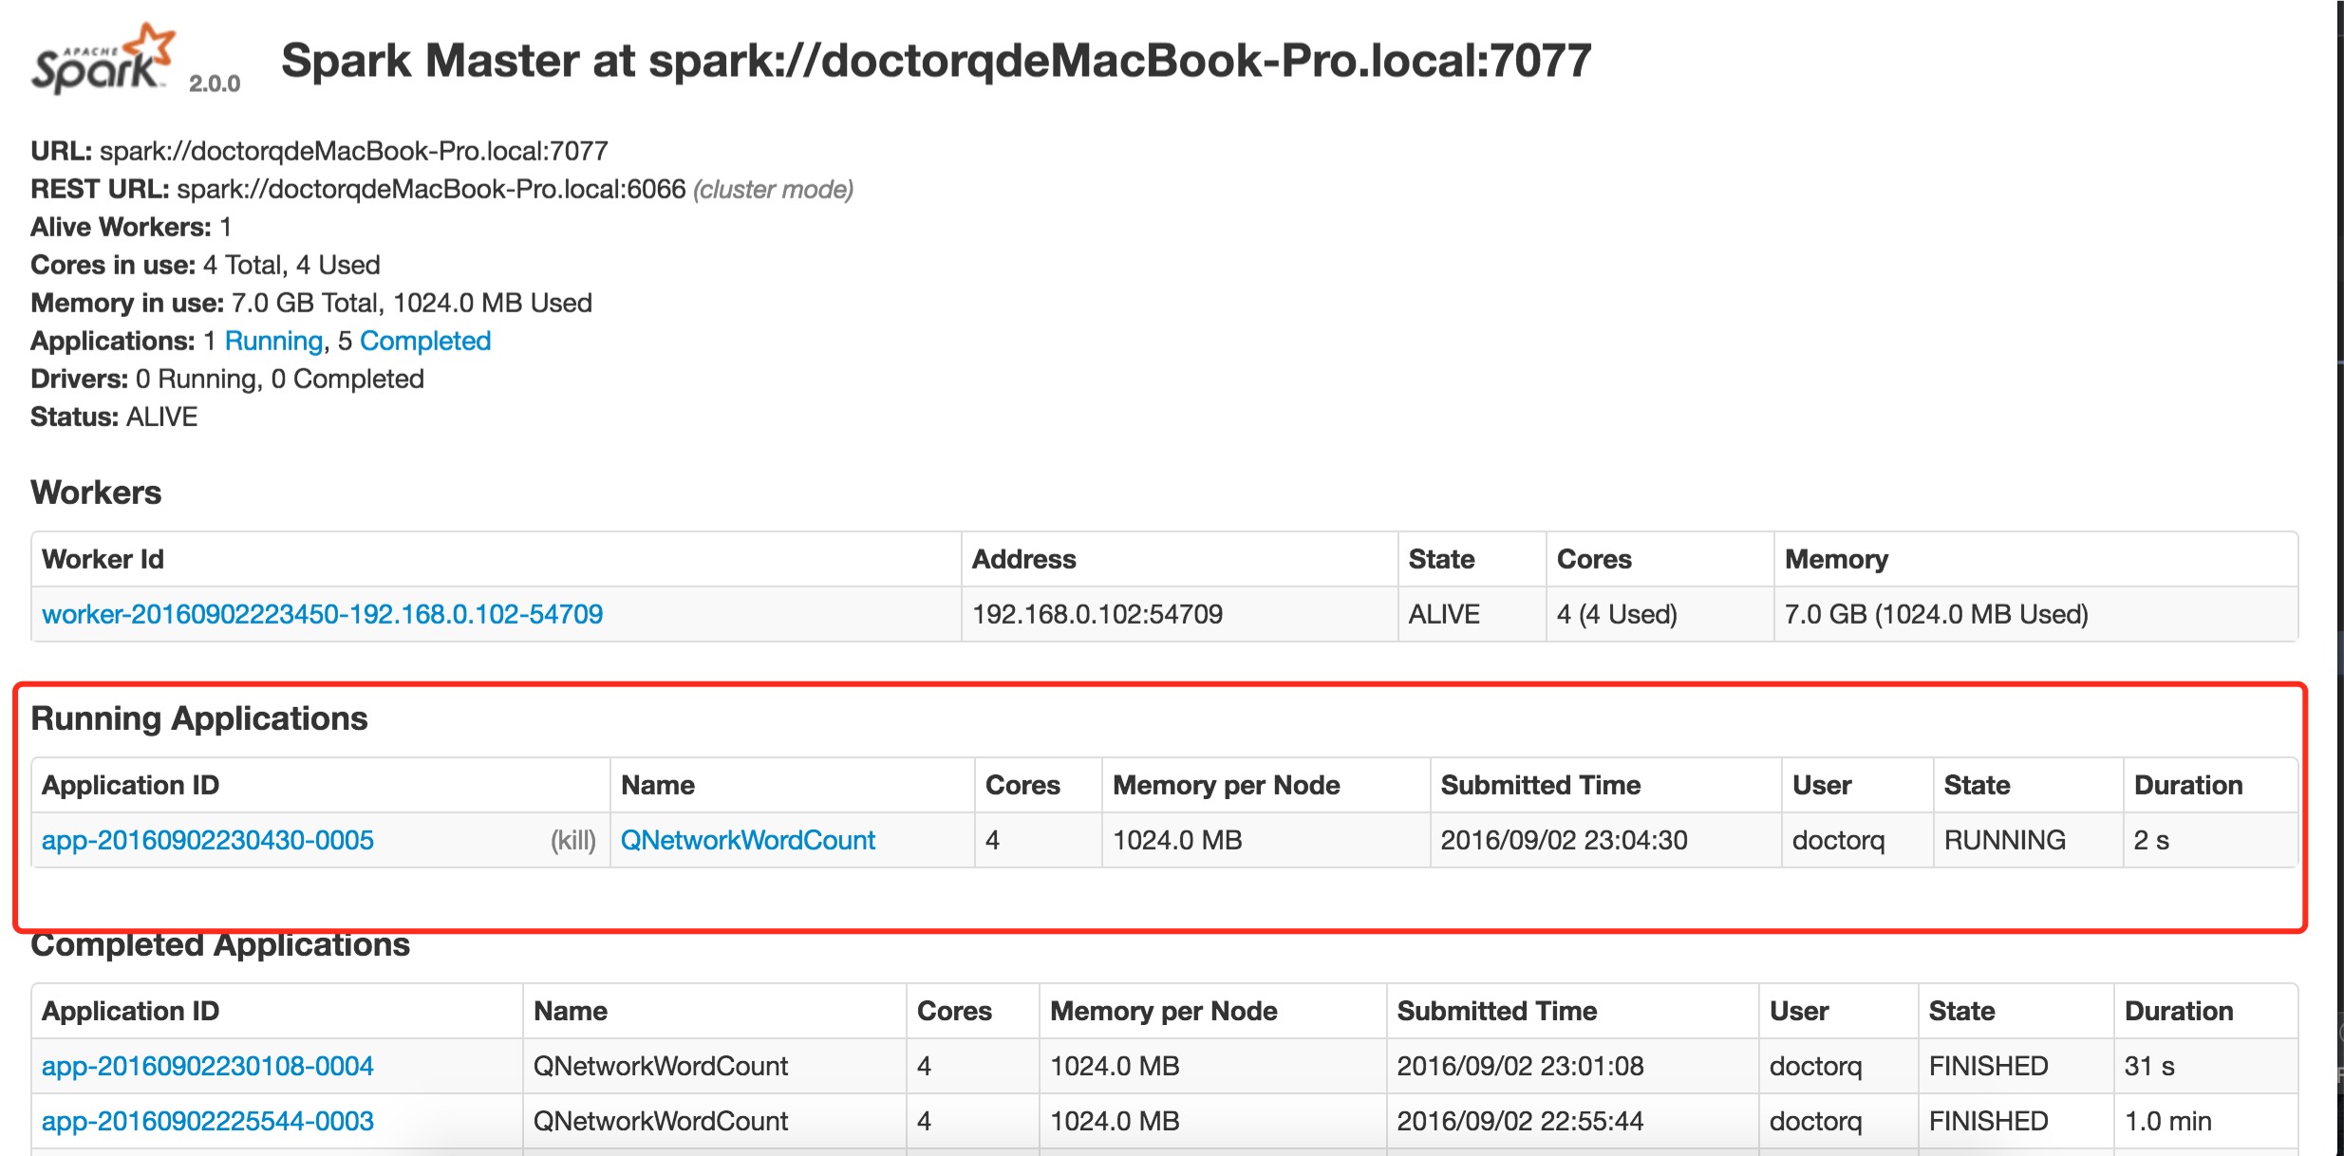Open worker-20160902223450-192.168.0.102-54709 link
Image resolution: width=2344 pixels, height=1156 pixels.
322,614
